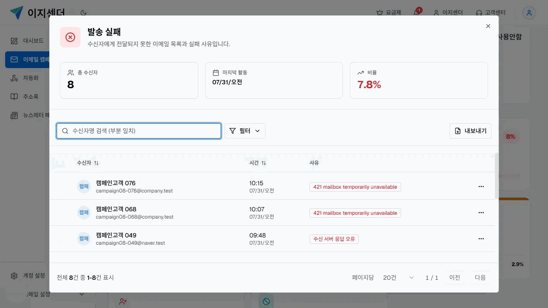Image resolution: width=548 pixels, height=308 pixels.
Task: Open the 필터 dropdown
Action: 245,131
